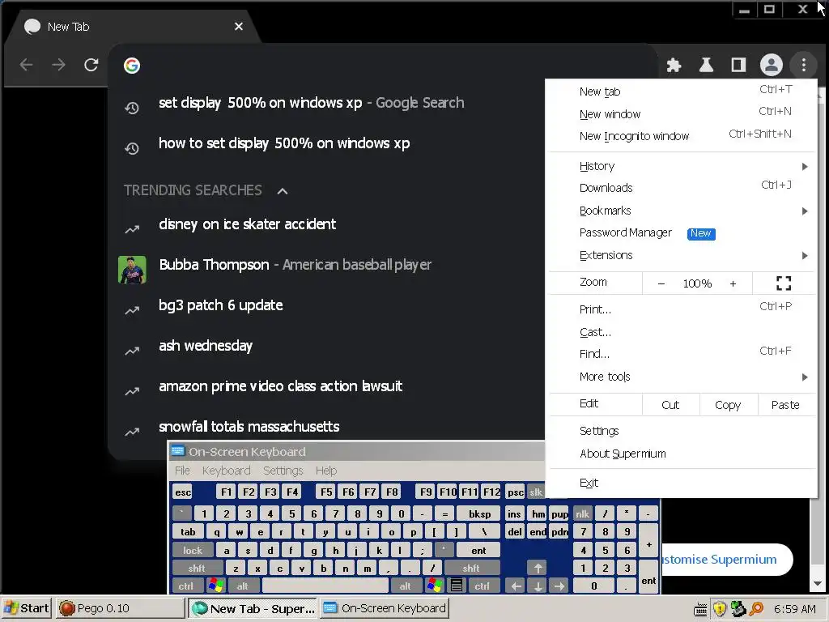Select Print... from the menu
The height and width of the screenshot is (622, 829).
click(682, 309)
